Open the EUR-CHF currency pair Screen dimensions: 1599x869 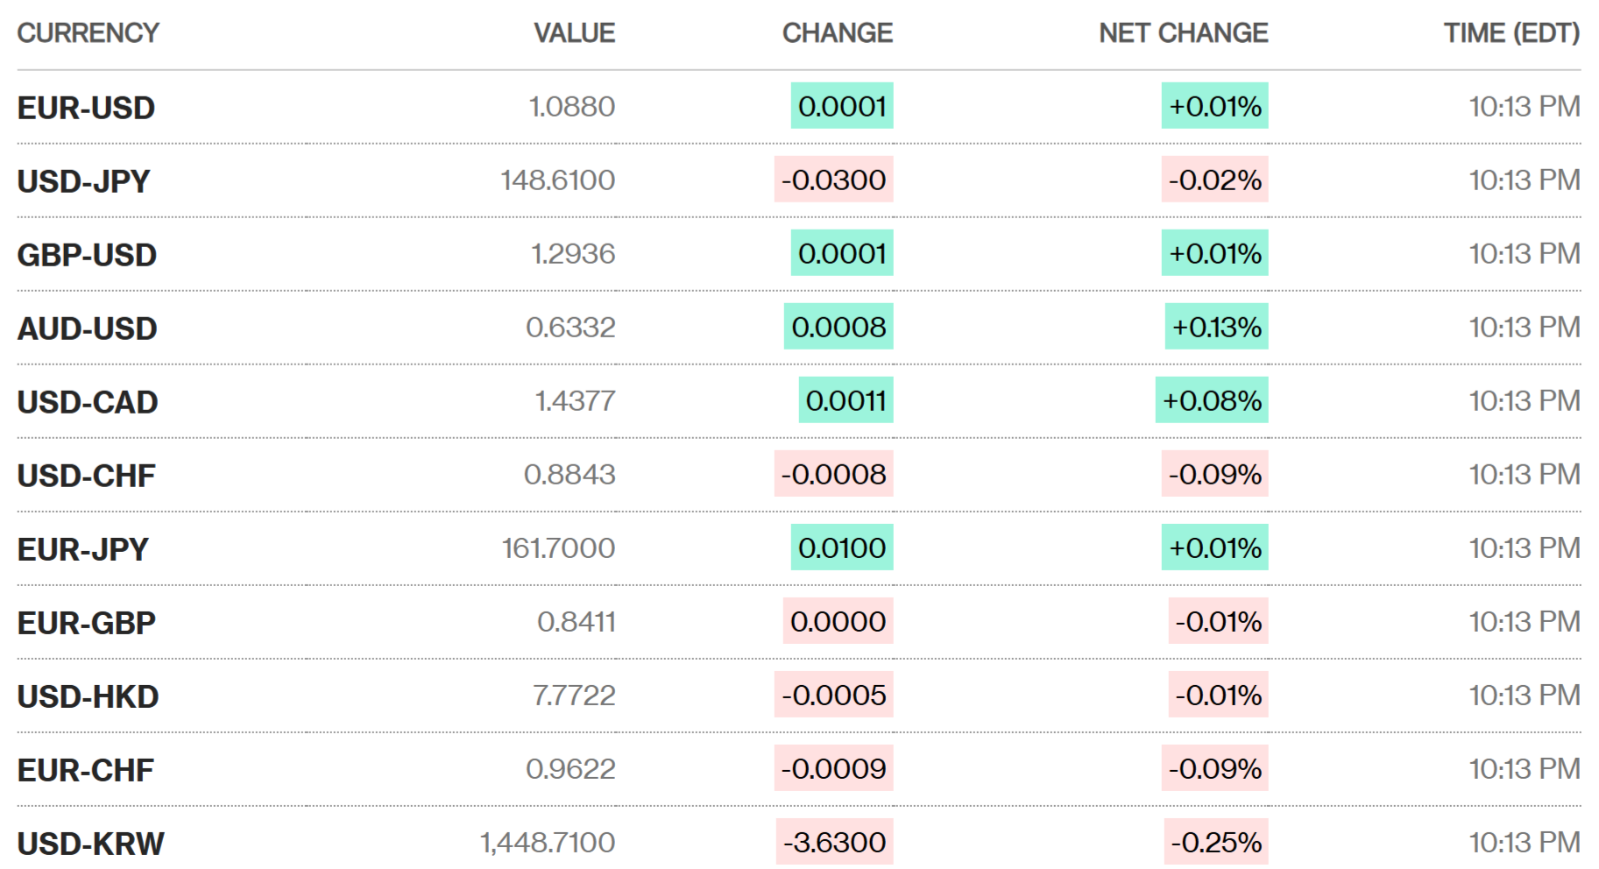(85, 770)
